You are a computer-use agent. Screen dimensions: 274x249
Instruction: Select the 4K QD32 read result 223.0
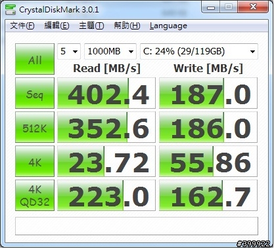(106, 195)
